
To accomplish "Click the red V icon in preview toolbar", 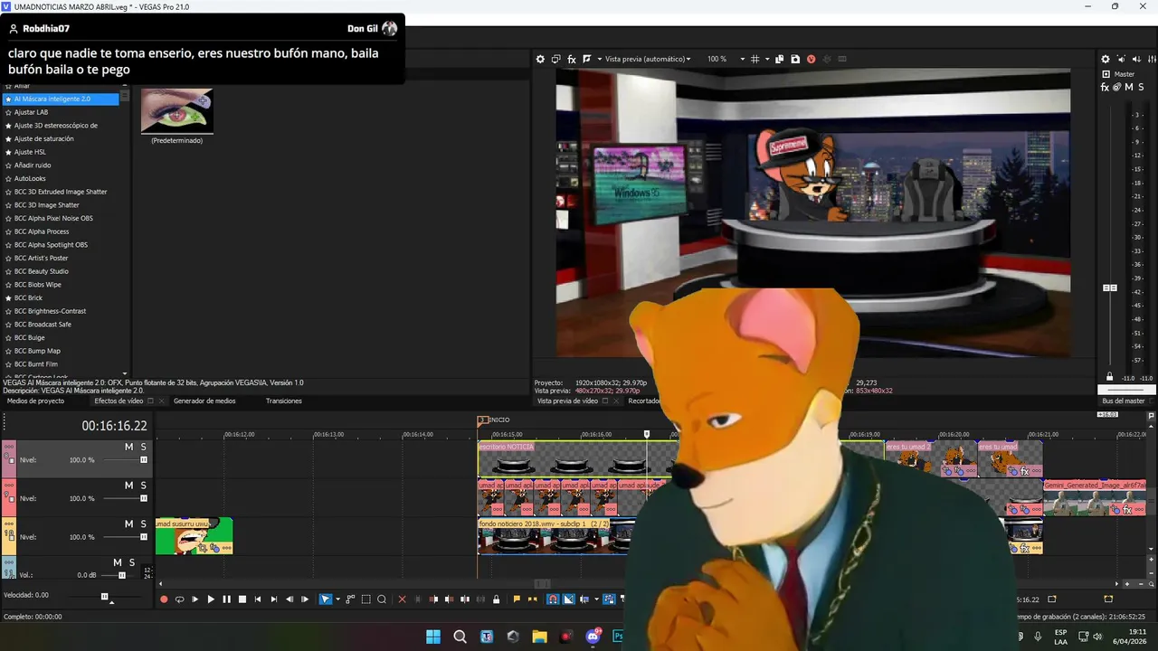I will [811, 59].
